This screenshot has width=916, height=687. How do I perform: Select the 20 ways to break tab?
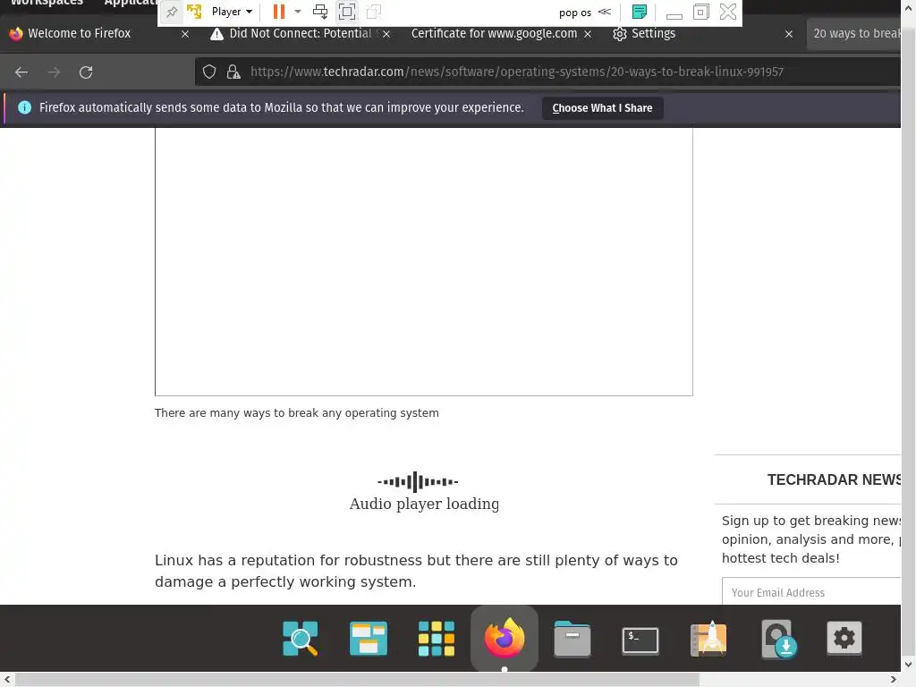(x=854, y=33)
